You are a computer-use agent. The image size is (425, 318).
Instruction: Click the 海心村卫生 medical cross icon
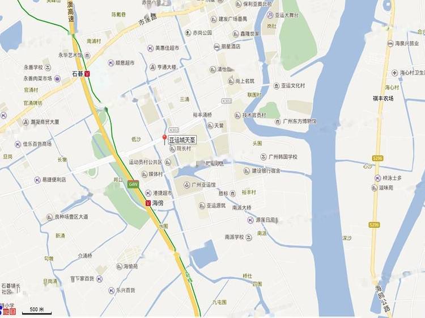coord(394,73)
